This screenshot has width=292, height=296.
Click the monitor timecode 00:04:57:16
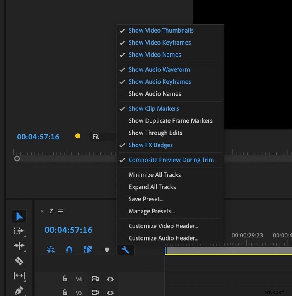[38, 137]
